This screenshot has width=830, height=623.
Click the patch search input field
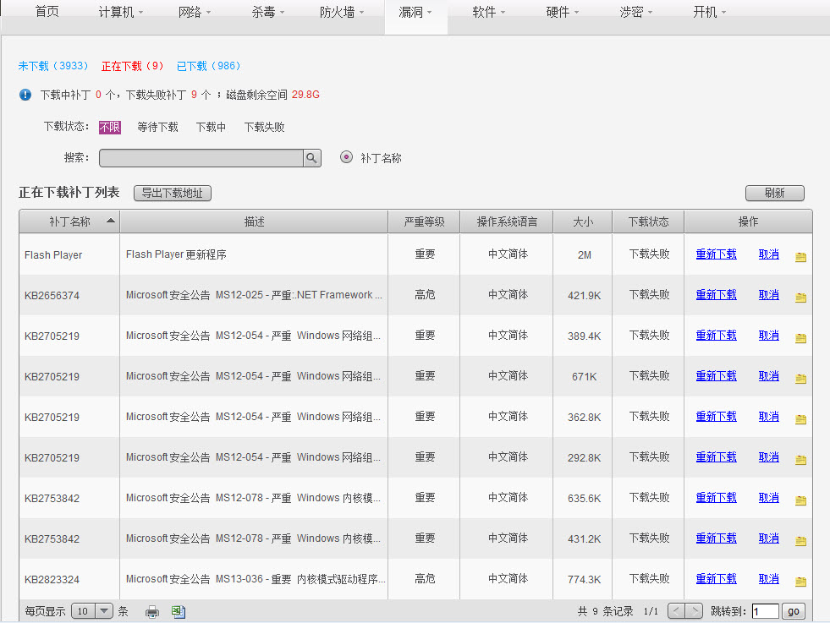201,158
